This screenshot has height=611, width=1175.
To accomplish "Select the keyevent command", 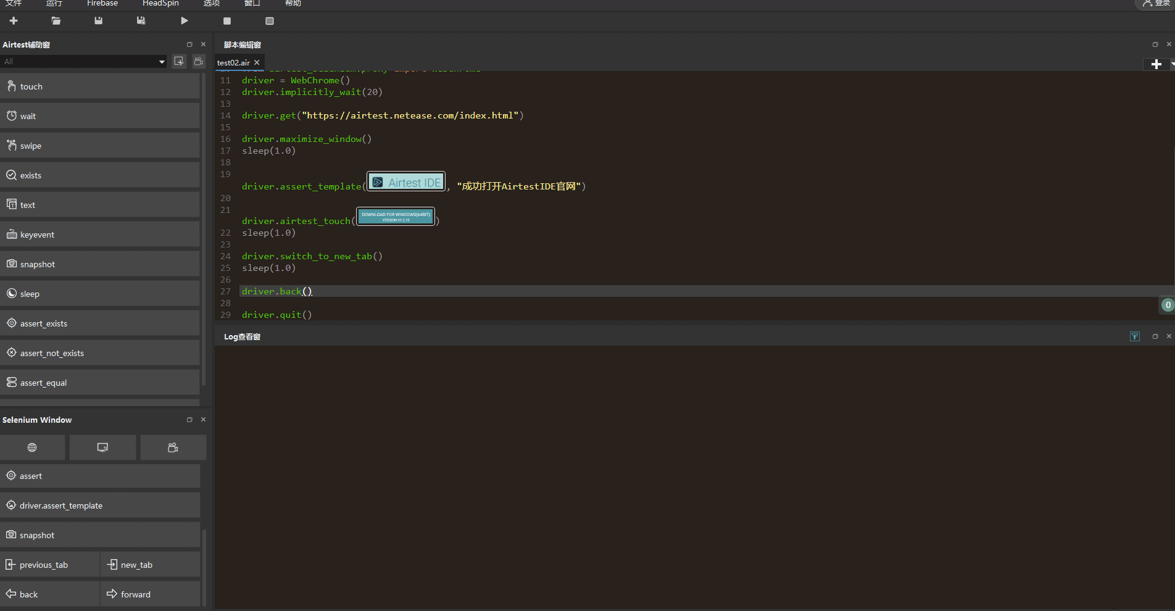I will click(x=100, y=235).
